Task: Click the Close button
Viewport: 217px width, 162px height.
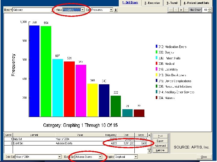Action: point(204,157)
